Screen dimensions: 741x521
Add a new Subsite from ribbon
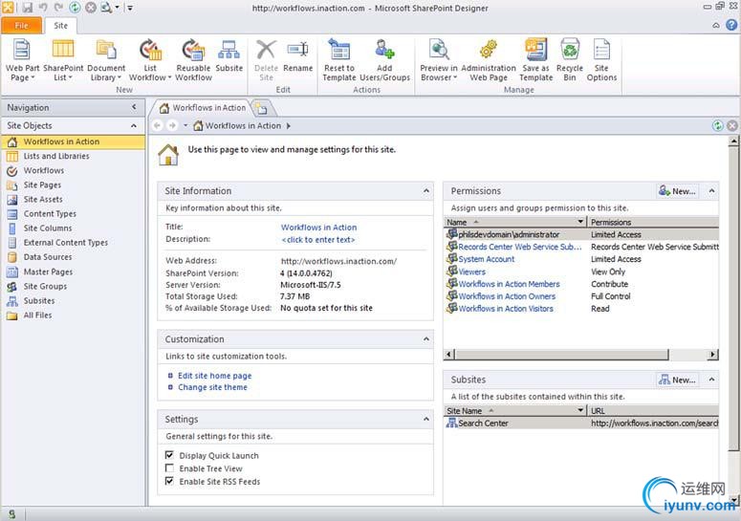(229, 55)
